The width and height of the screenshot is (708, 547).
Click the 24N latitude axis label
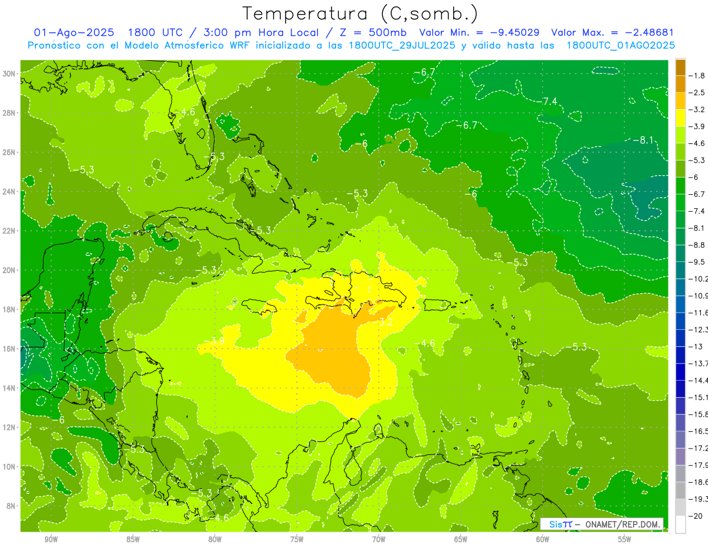[10, 191]
